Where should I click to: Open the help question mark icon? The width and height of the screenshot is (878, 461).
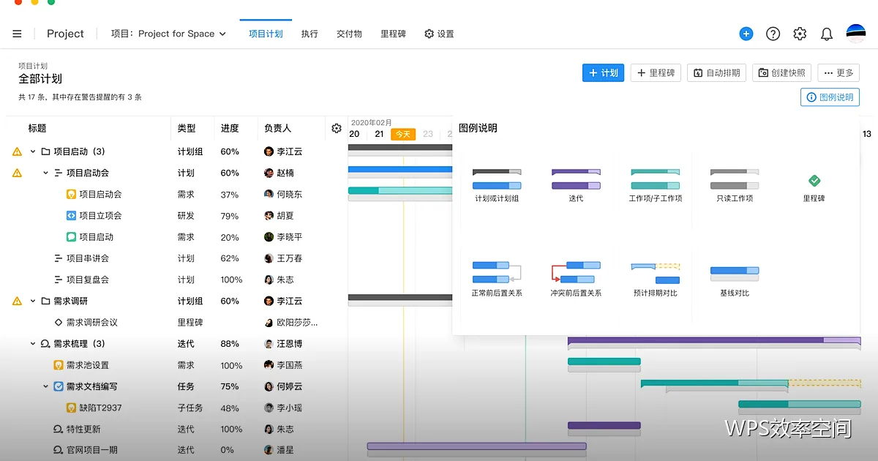(773, 34)
